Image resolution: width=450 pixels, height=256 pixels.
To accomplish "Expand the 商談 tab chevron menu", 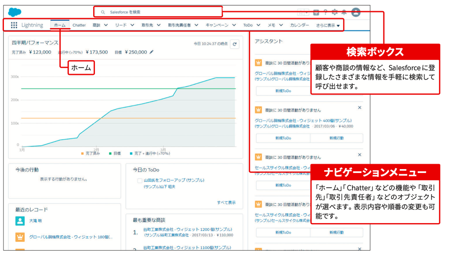I will coord(106,25).
